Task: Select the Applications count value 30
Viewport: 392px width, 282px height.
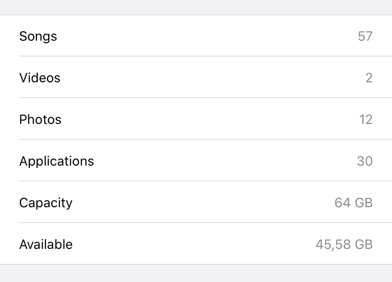Action: pyautogui.click(x=365, y=161)
